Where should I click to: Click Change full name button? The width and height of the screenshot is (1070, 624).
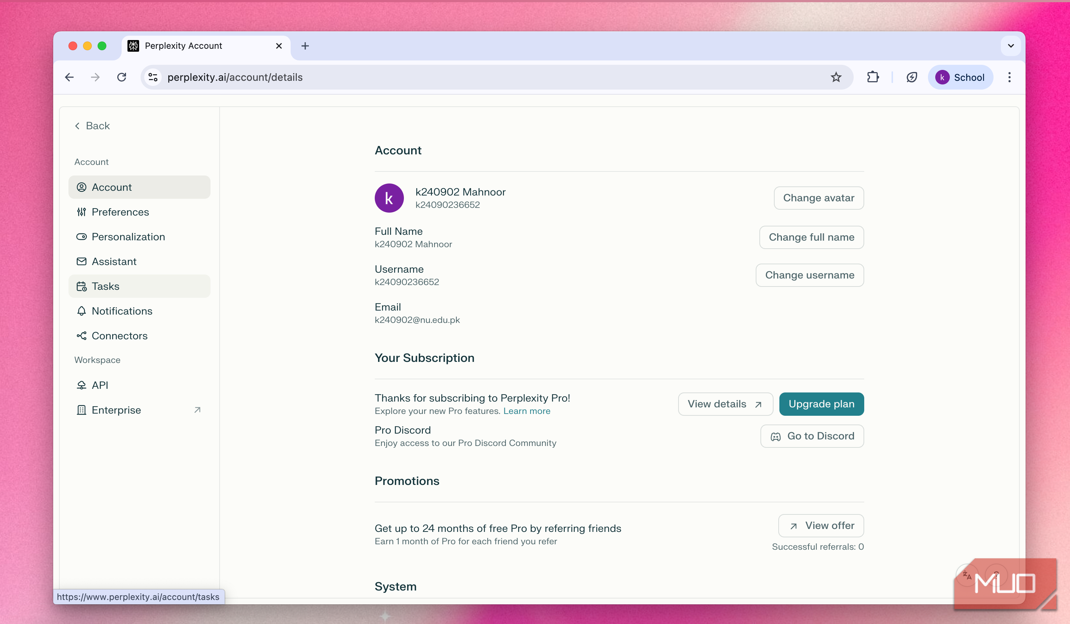(811, 237)
